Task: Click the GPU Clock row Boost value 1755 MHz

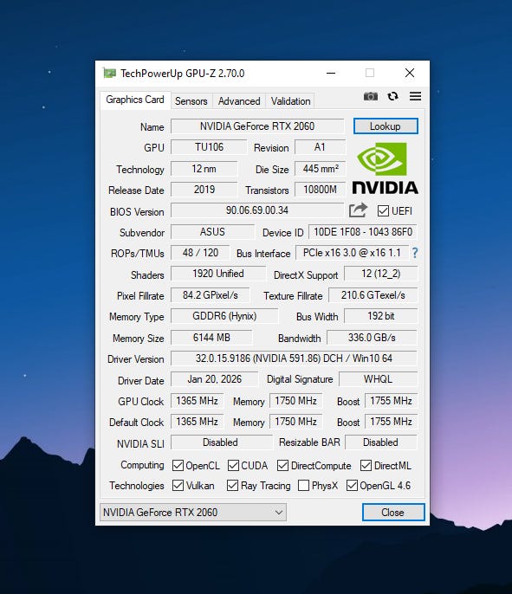Action: click(391, 401)
